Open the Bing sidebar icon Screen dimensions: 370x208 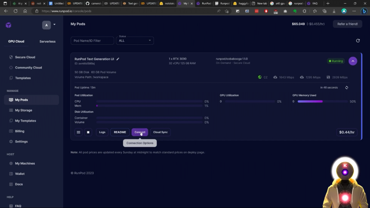pos(364,11)
